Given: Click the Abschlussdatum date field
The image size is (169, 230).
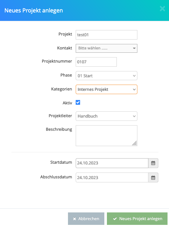Looking at the screenshot, I should click(x=112, y=178).
